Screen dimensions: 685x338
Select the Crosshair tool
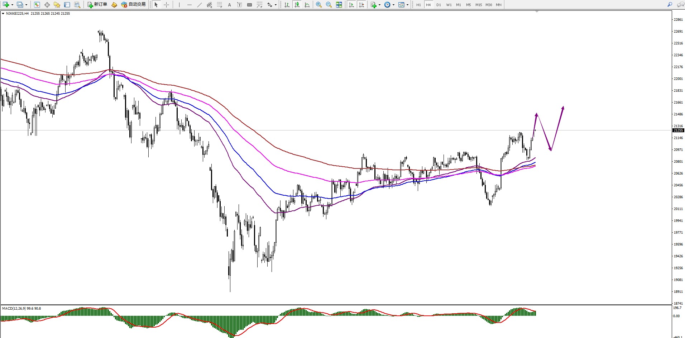[166, 5]
